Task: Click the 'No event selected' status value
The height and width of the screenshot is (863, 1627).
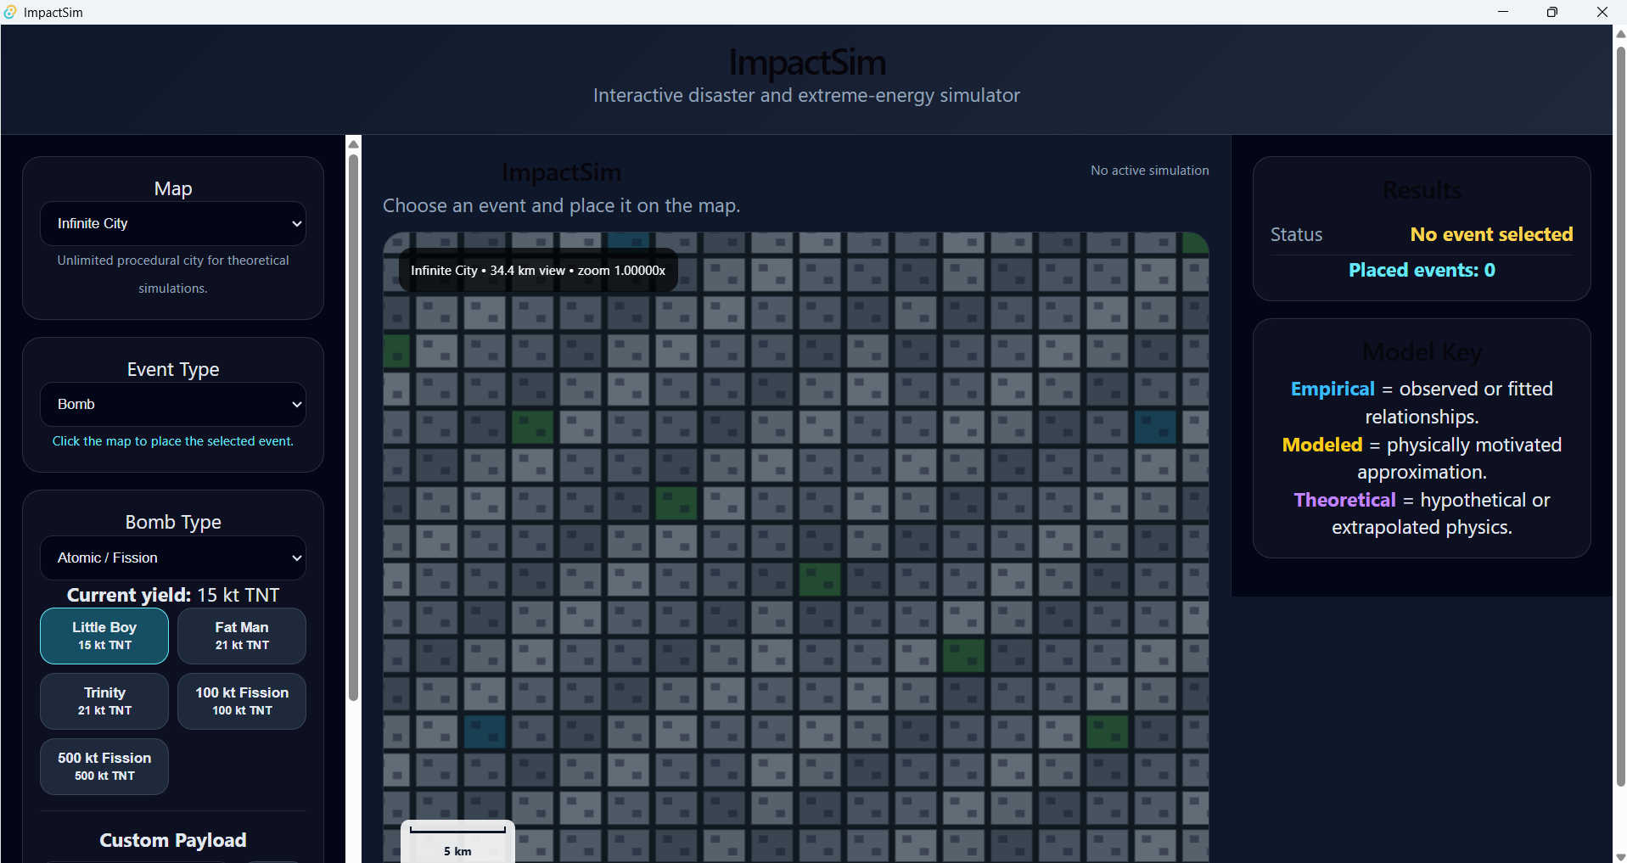Action: pos(1491,234)
